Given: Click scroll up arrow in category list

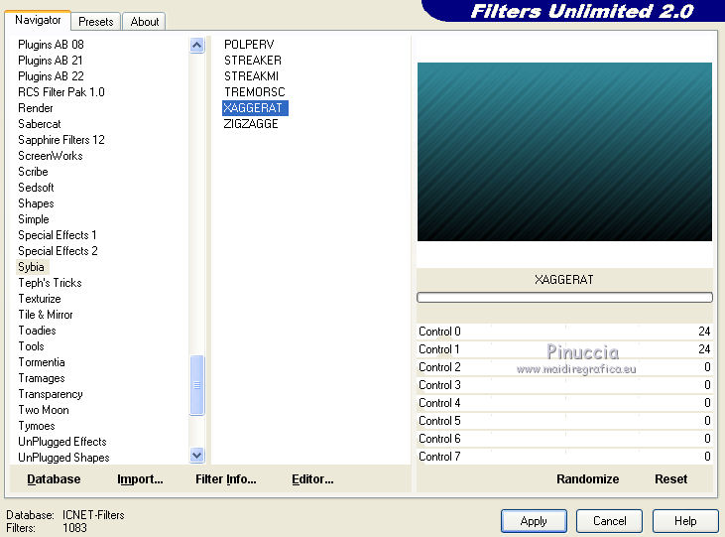Looking at the screenshot, I should pyautogui.click(x=197, y=46).
